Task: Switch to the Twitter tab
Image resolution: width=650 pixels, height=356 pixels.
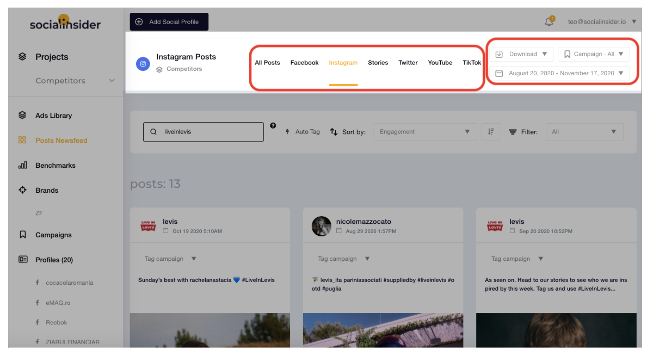Action: pyautogui.click(x=408, y=63)
